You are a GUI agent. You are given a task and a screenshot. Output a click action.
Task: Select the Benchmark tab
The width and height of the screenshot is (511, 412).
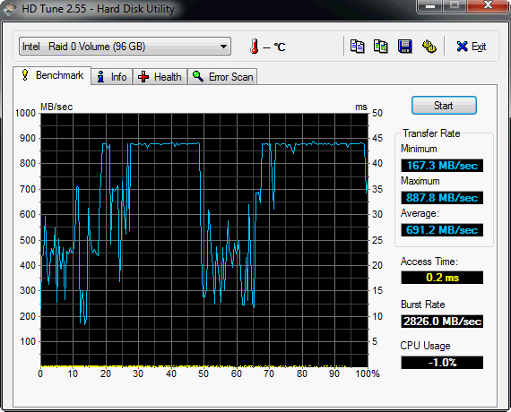point(52,75)
